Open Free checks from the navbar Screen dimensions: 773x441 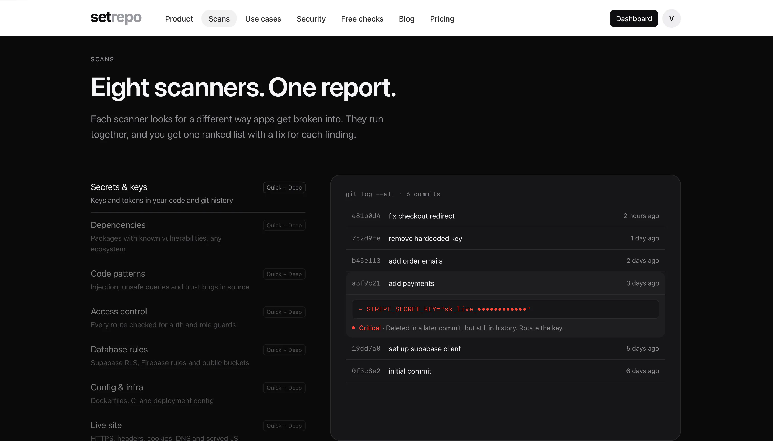point(362,19)
